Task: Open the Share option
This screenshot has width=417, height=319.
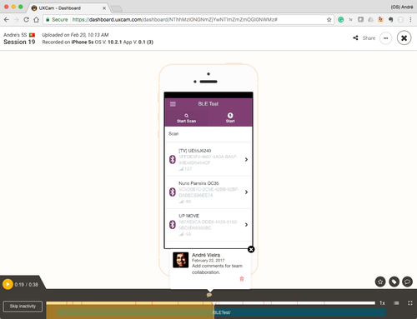Action: pos(364,38)
